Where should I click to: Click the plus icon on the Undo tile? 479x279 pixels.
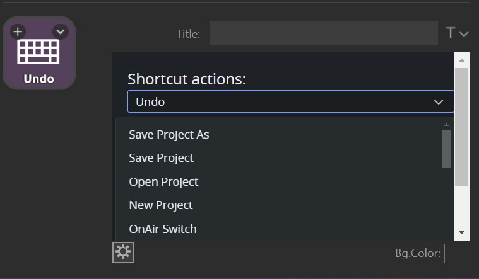[18, 31]
